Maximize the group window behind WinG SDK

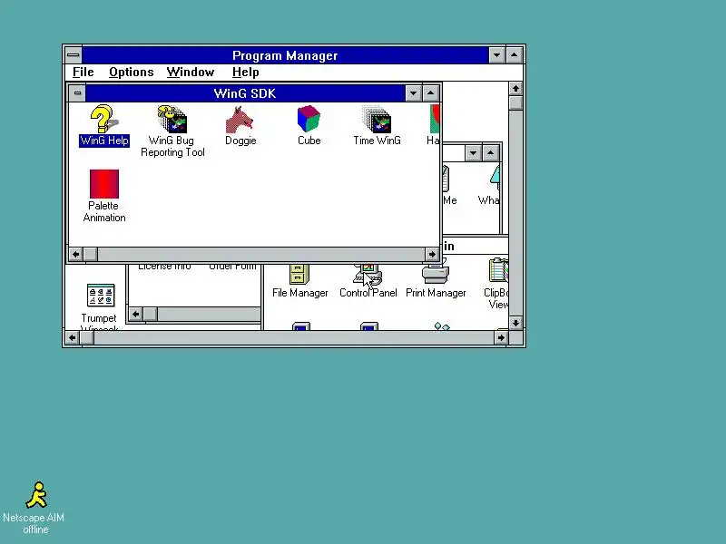[x=491, y=152]
